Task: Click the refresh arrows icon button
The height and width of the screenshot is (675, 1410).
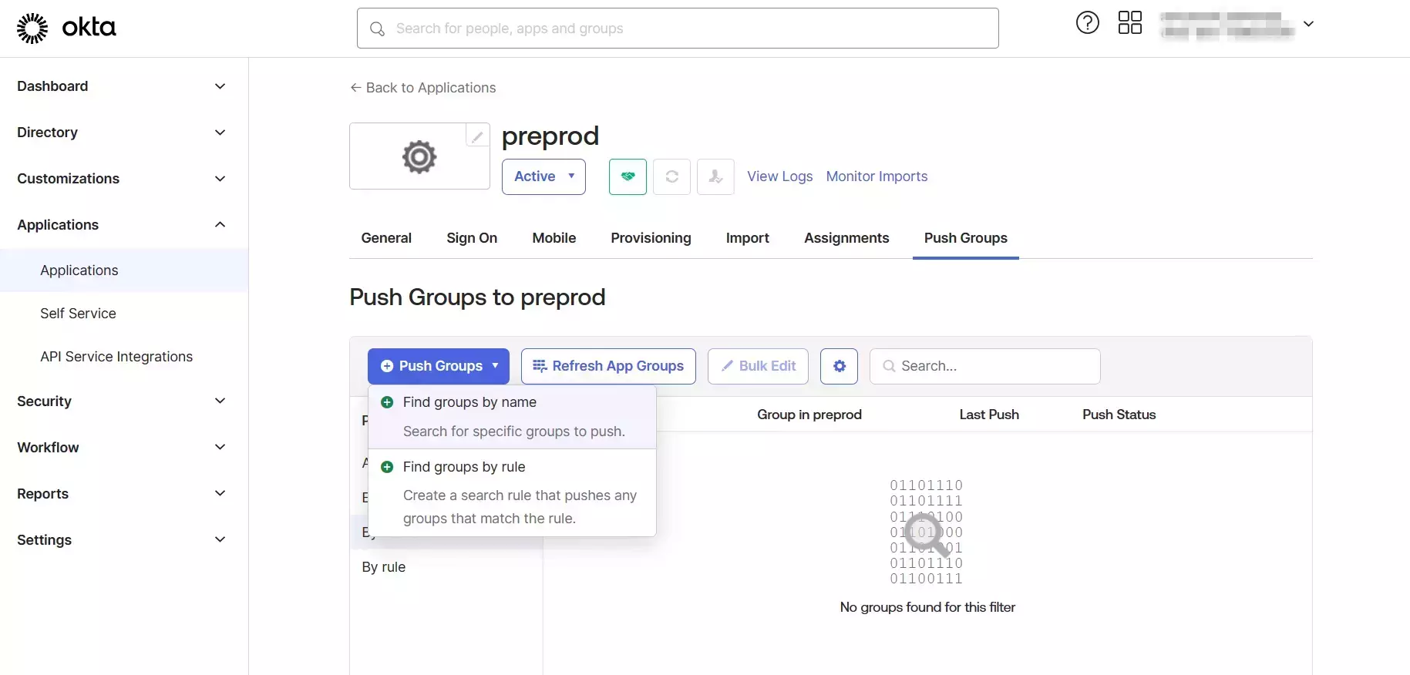Action: pos(671,176)
